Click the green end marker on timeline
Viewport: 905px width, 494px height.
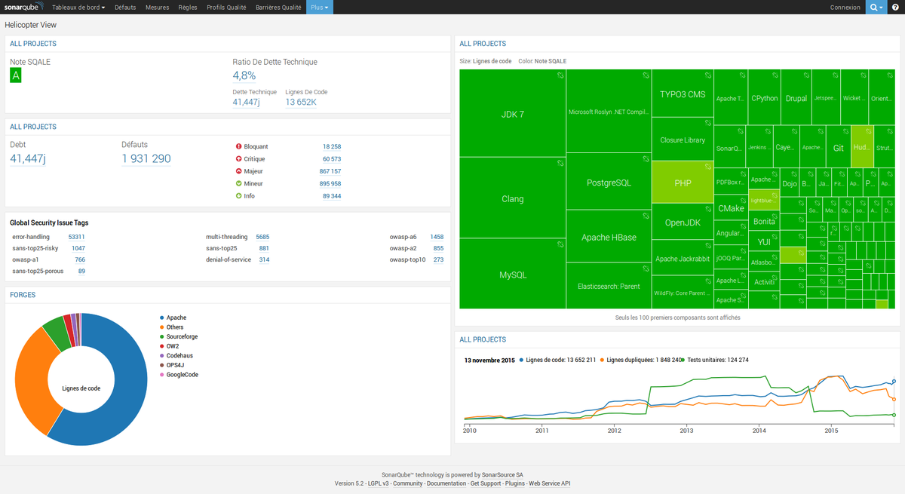pos(894,415)
